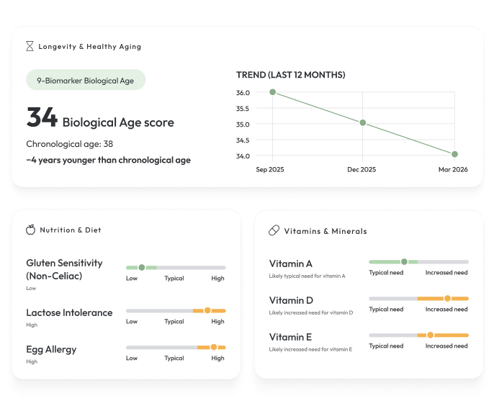This screenshot has height=406, width=494.
Task: Click 'Typical' scale label under Lactose slider
Action: click(174, 322)
